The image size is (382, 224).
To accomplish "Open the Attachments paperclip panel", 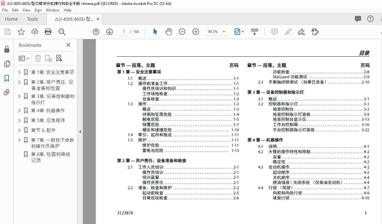I will [7, 92].
